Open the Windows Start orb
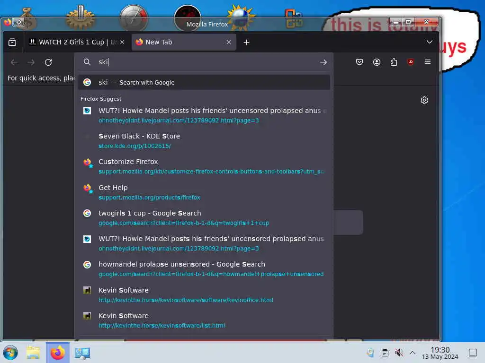485x363 pixels. tap(10, 353)
